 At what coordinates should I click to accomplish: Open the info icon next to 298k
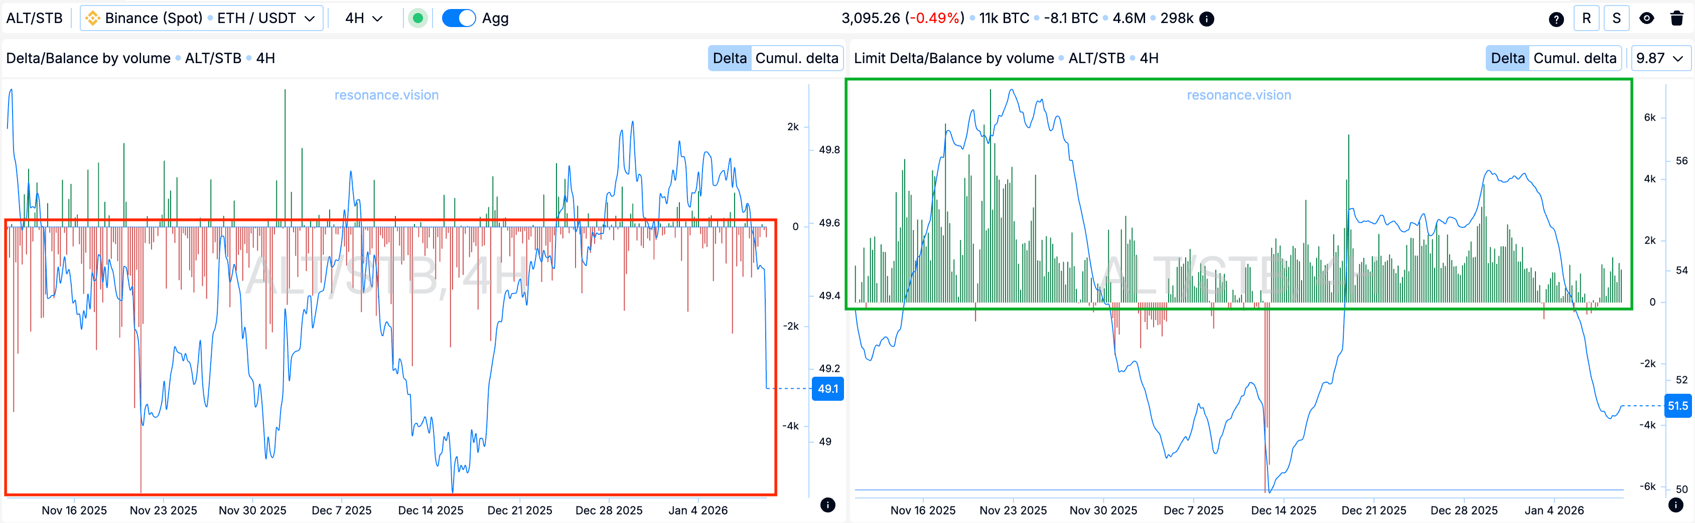pyautogui.click(x=1207, y=19)
